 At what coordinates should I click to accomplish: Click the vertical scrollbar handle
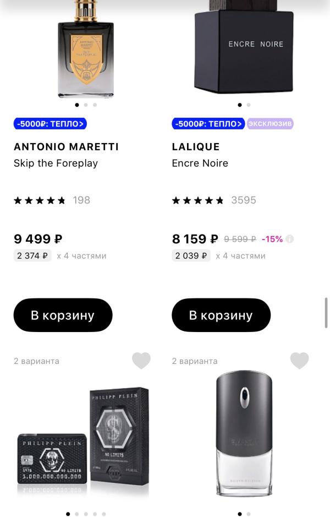(326, 313)
